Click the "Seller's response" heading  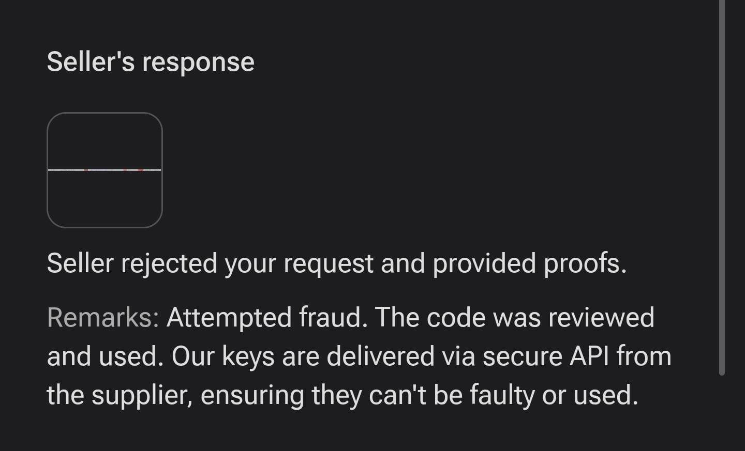151,62
